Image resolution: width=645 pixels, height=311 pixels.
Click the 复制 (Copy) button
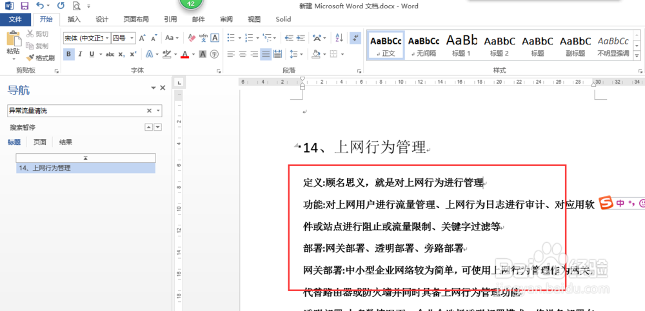pyautogui.click(x=37, y=46)
